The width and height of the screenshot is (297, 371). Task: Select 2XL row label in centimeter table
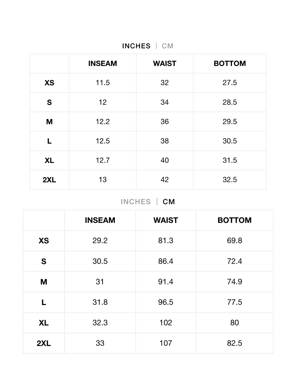click(x=44, y=343)
